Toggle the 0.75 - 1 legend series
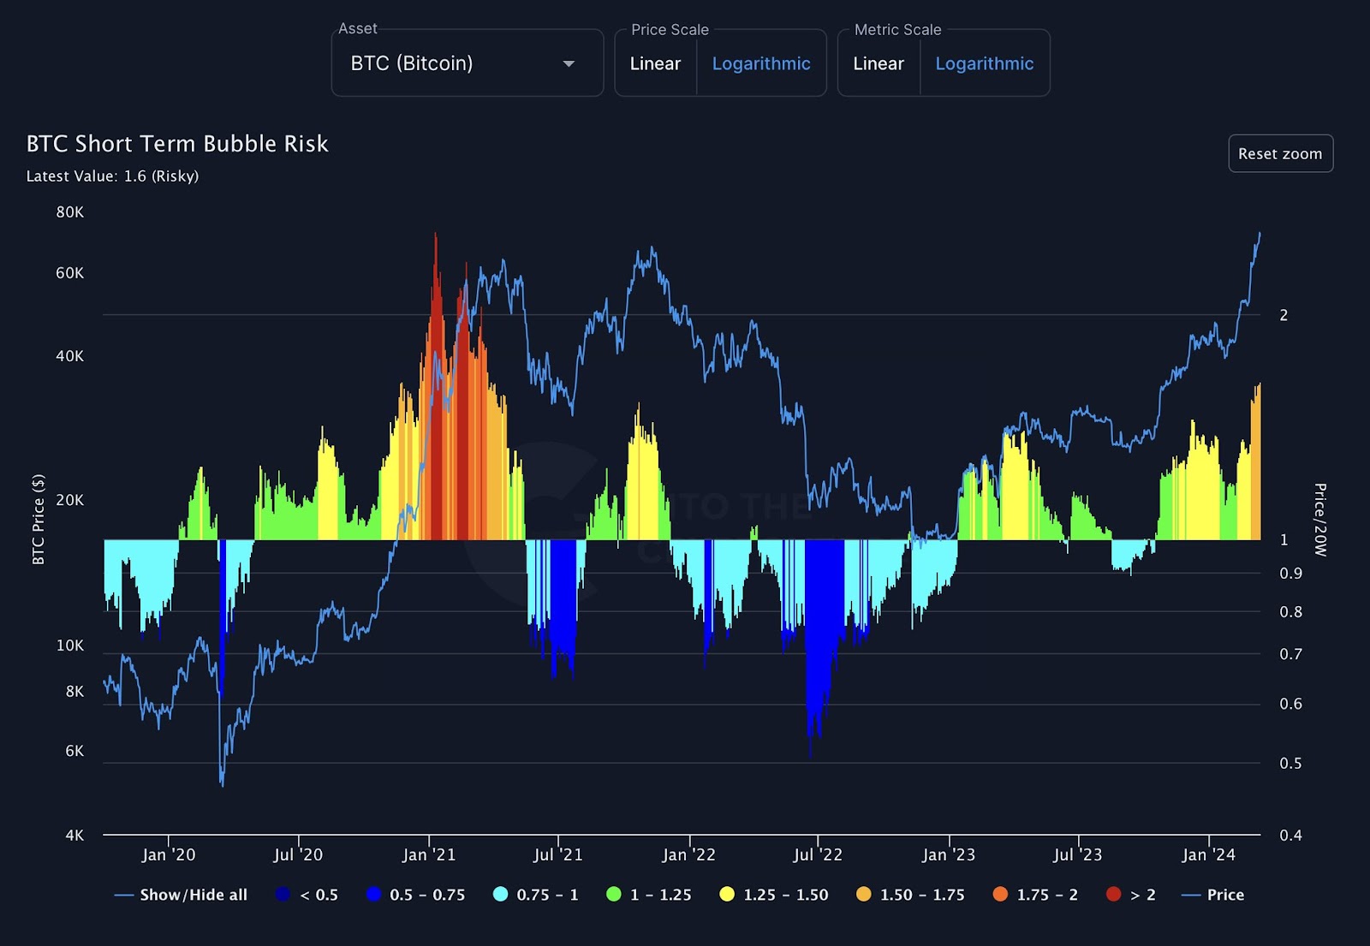The width and height of the screenshot is (1370, 946). [536, 895]
